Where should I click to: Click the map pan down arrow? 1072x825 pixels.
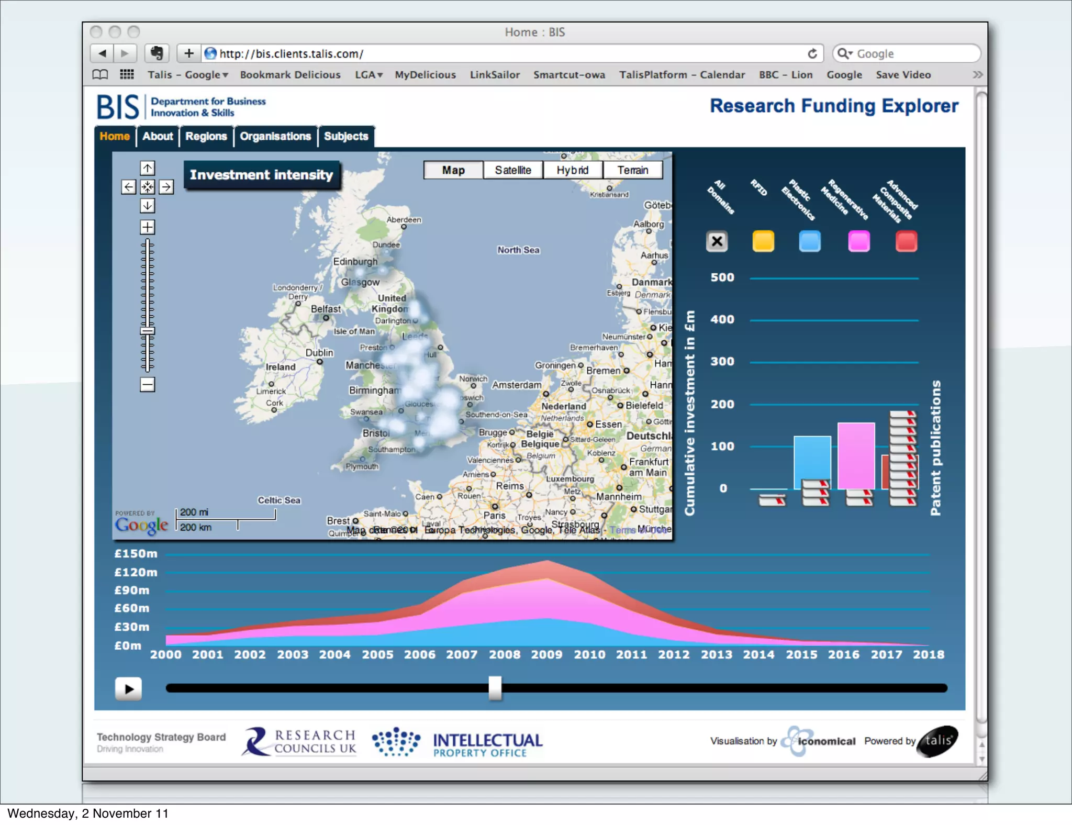[148, 206]
